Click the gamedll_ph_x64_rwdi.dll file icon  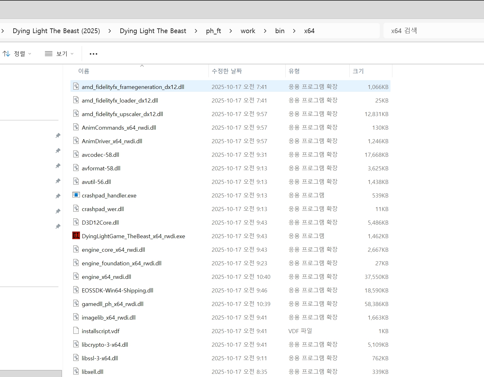[x=76, y=303]
